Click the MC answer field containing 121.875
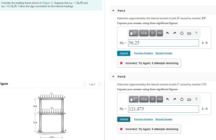 [x=164, y=109]
